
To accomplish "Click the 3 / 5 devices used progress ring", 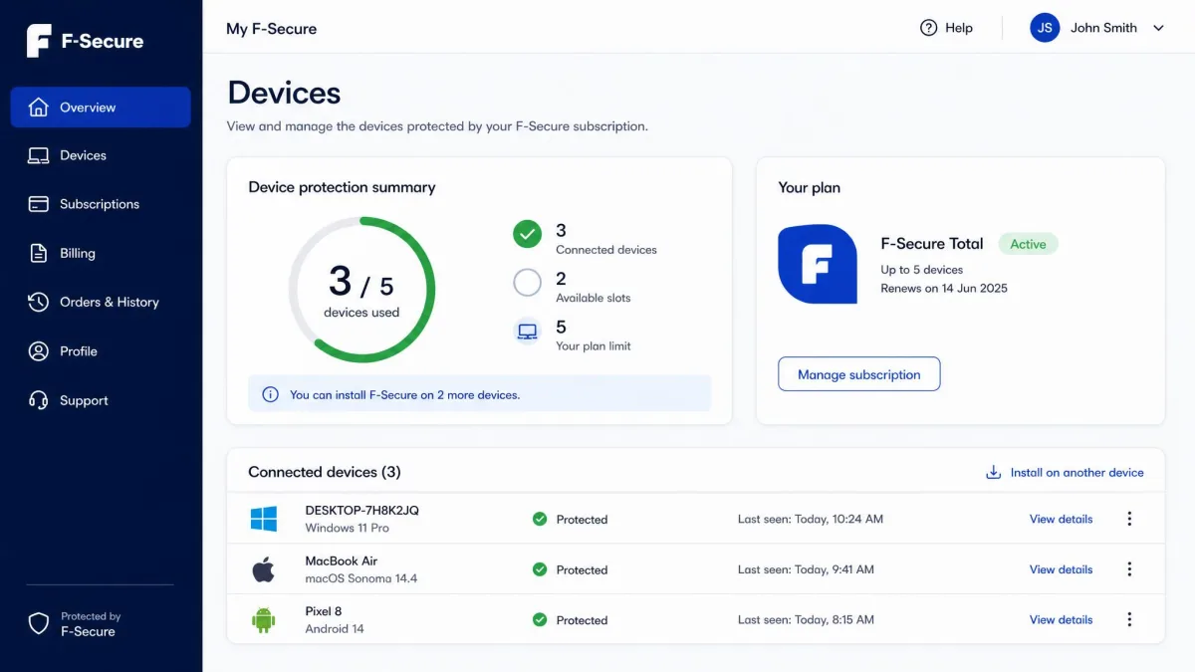I will 361,290.
